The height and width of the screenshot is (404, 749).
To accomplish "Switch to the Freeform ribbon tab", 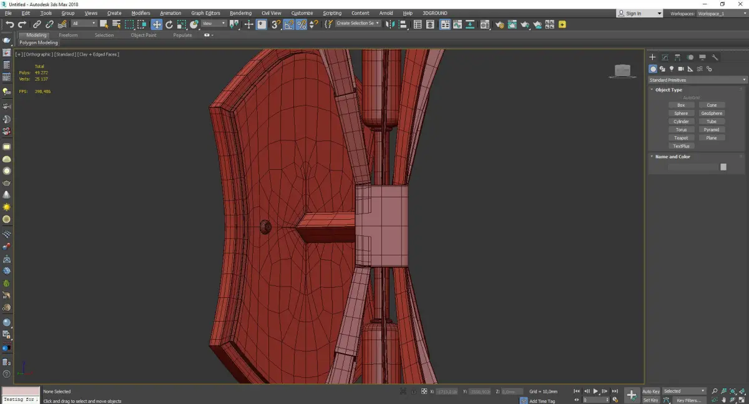I will 68,35.
